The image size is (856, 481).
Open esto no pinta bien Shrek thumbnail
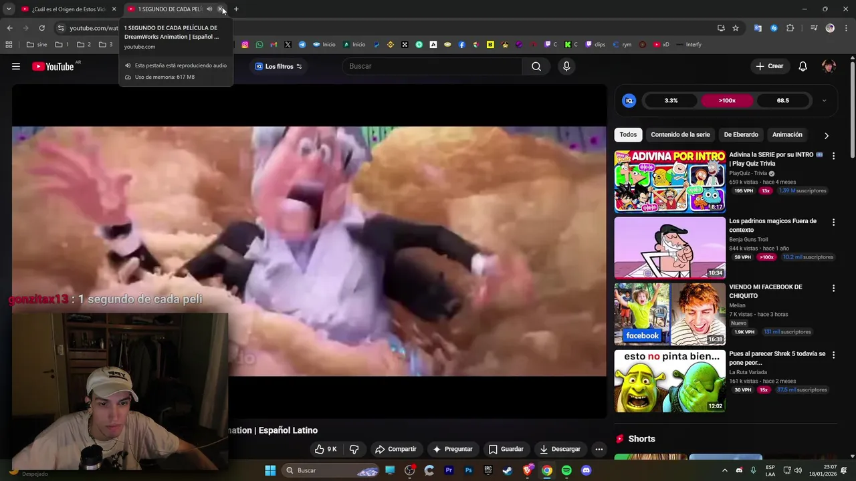[670, 381]
